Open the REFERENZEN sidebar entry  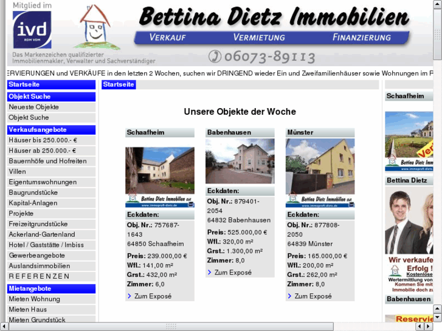click(51, 276)
